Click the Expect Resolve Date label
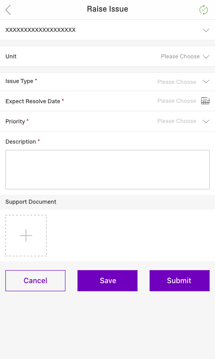The height and width of the screenshot is (359, 215). 33,101
